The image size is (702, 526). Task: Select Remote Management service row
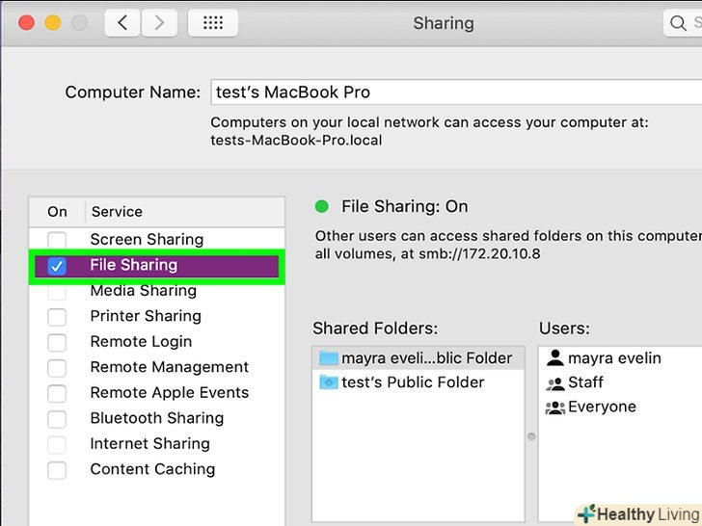pyautogui.click(x=169, y=367)
